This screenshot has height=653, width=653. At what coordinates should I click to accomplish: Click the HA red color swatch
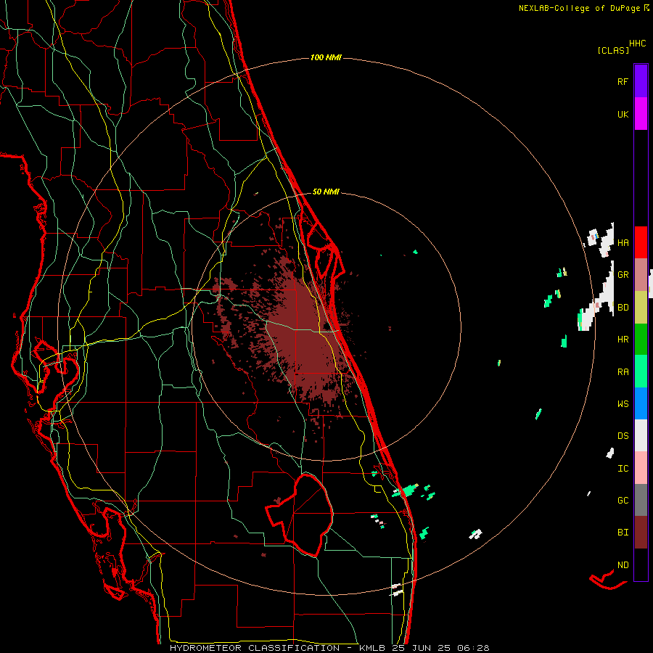641,242
